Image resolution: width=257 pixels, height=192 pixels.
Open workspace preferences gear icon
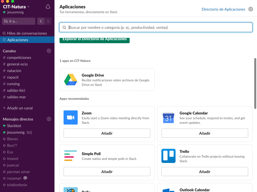pos(250,9)
